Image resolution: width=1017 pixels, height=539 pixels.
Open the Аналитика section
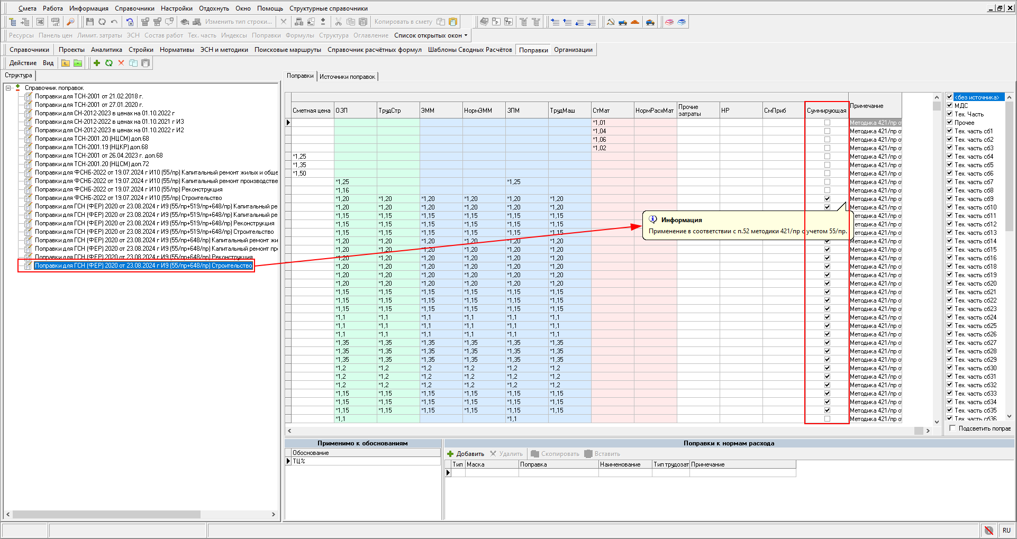click(x=106, y=50)
